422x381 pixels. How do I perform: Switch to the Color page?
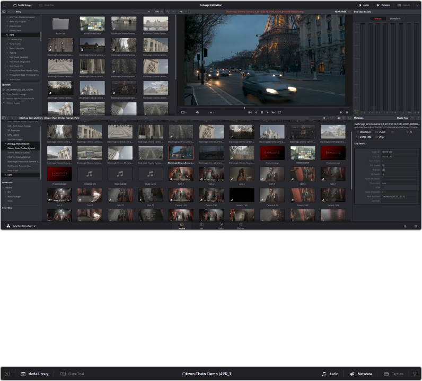pos(221,225)
